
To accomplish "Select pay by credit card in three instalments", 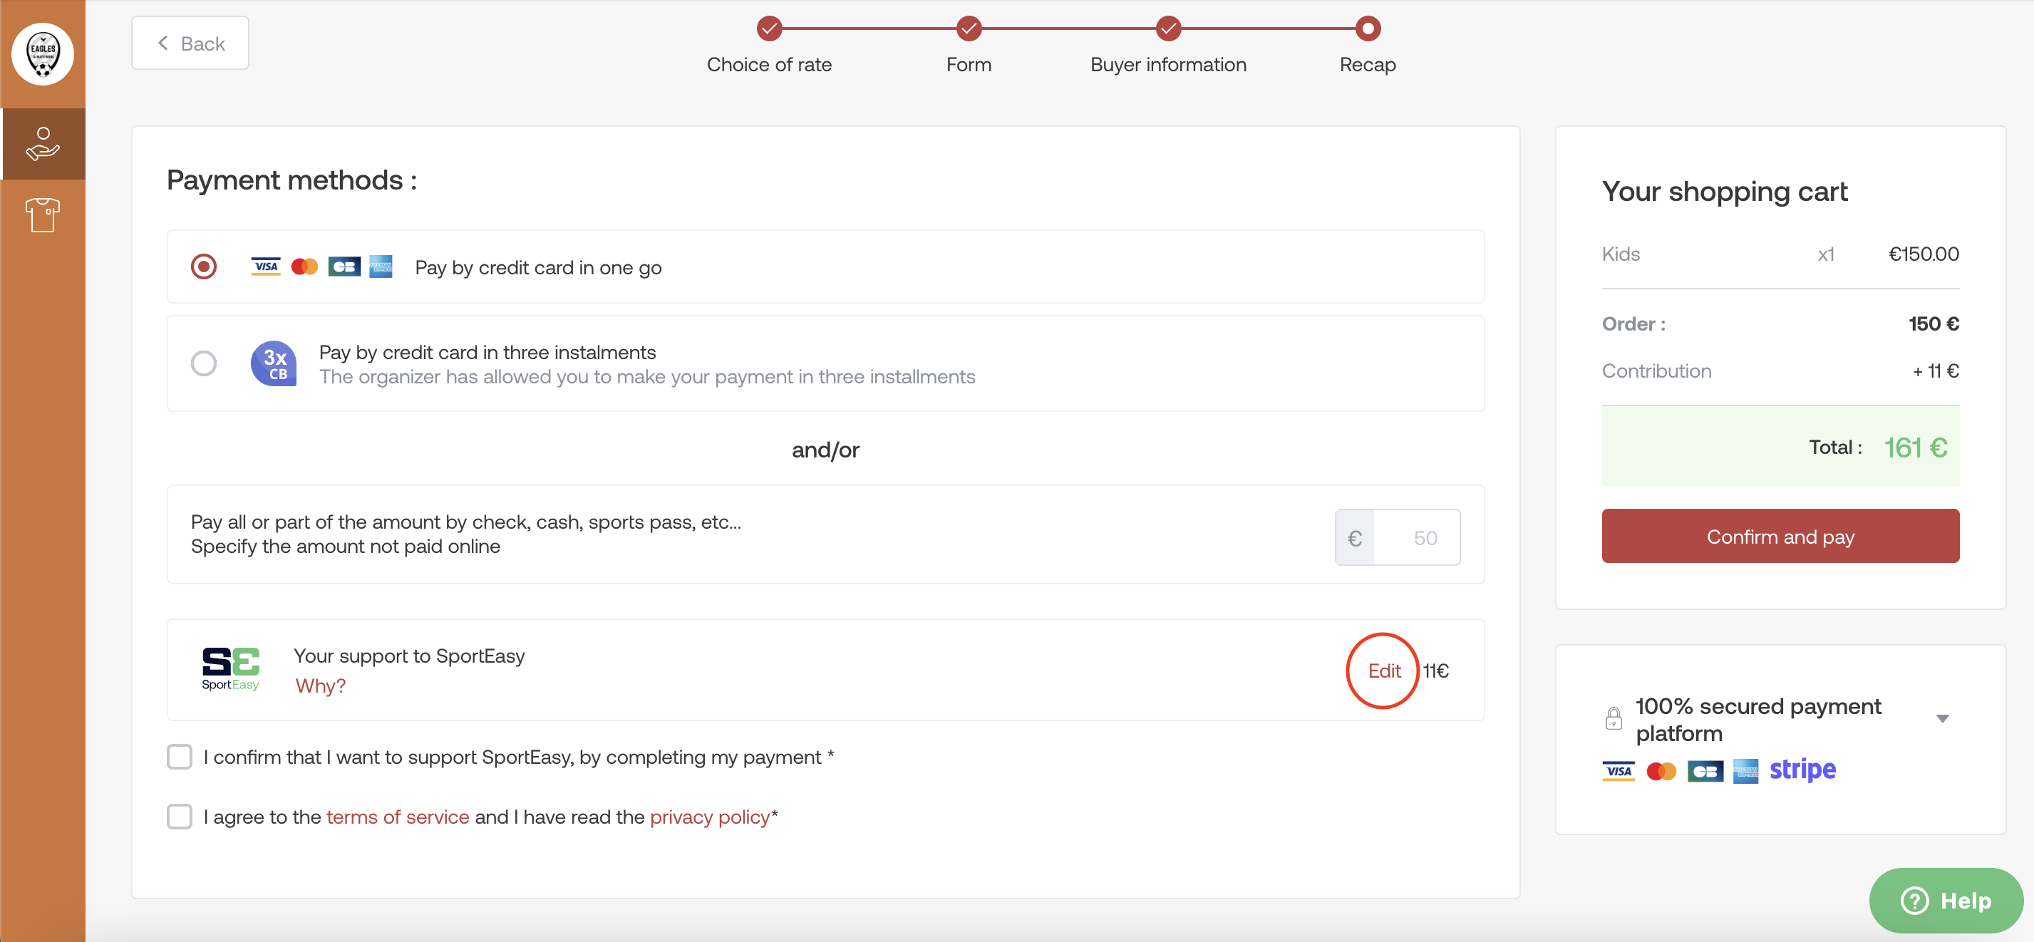I will [205, 365].
